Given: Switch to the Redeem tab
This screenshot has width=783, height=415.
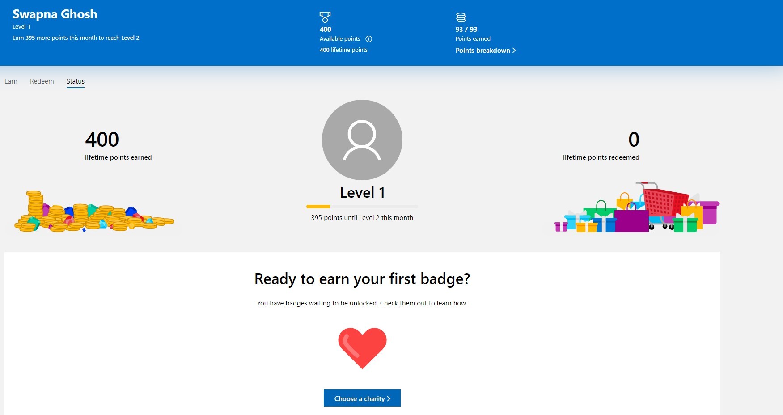Looking at the screenshot, I should click(42, 81).
